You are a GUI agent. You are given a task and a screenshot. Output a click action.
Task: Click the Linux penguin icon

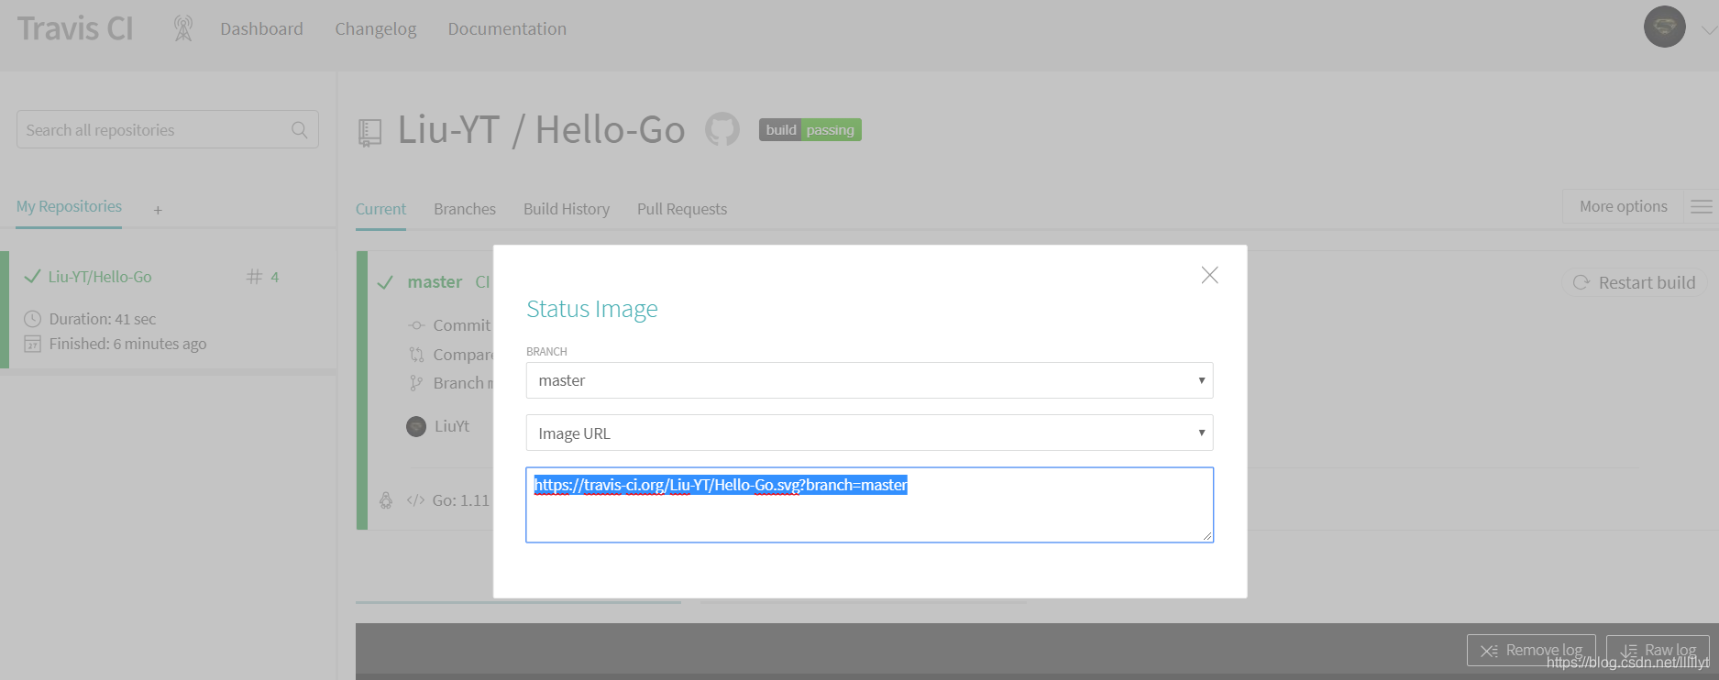[386, 500]
